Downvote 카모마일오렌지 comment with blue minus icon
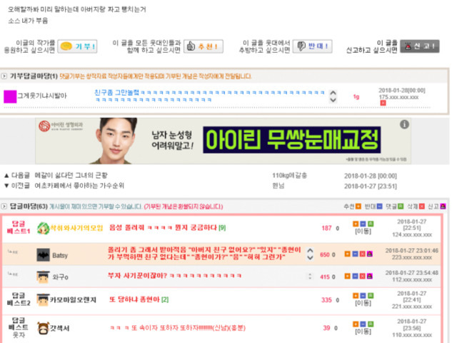 363,296
